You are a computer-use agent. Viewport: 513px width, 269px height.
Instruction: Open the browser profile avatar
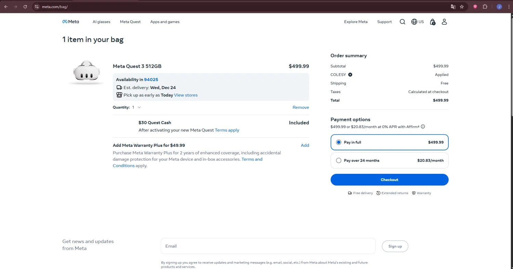click(499, 6)
